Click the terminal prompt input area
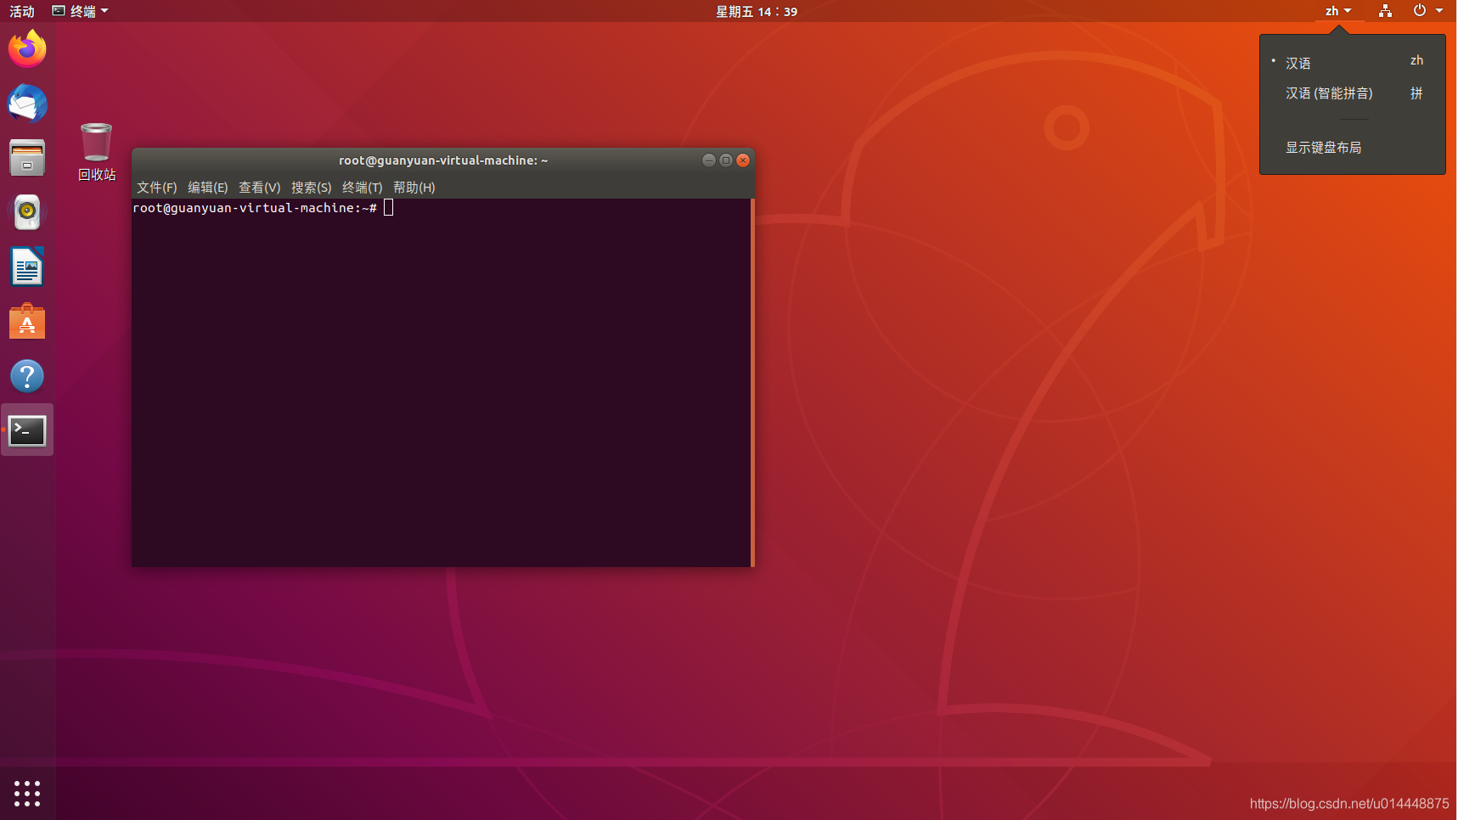 tap(442, 383)
